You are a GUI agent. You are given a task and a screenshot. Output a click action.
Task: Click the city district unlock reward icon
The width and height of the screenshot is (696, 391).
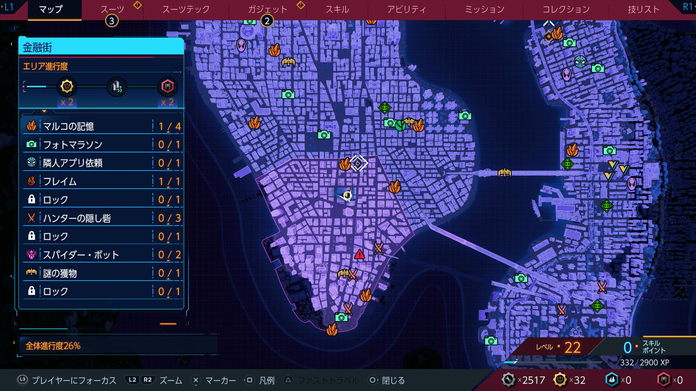[x=117, y=87]
